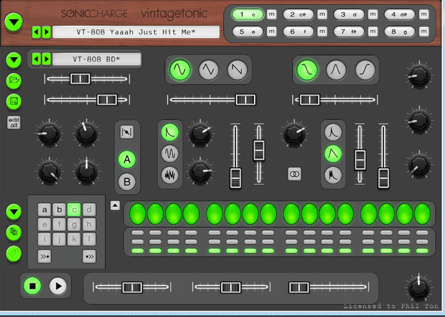Open the pattern section dropdown menu

(14, 211)
